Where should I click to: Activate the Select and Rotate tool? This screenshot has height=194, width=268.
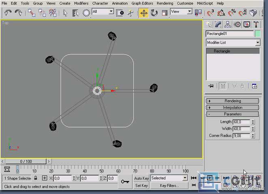[154, 13]
